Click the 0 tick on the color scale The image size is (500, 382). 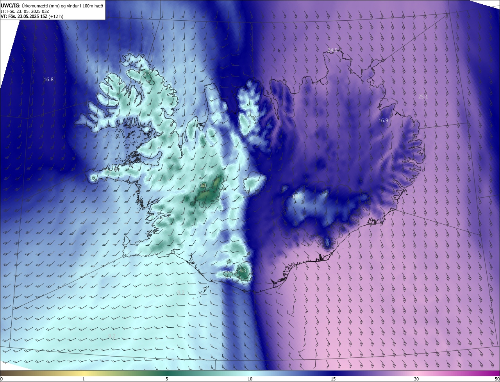click(2, 379)
